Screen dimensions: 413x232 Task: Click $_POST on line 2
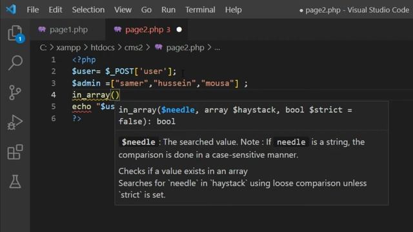tap(119, 72)
